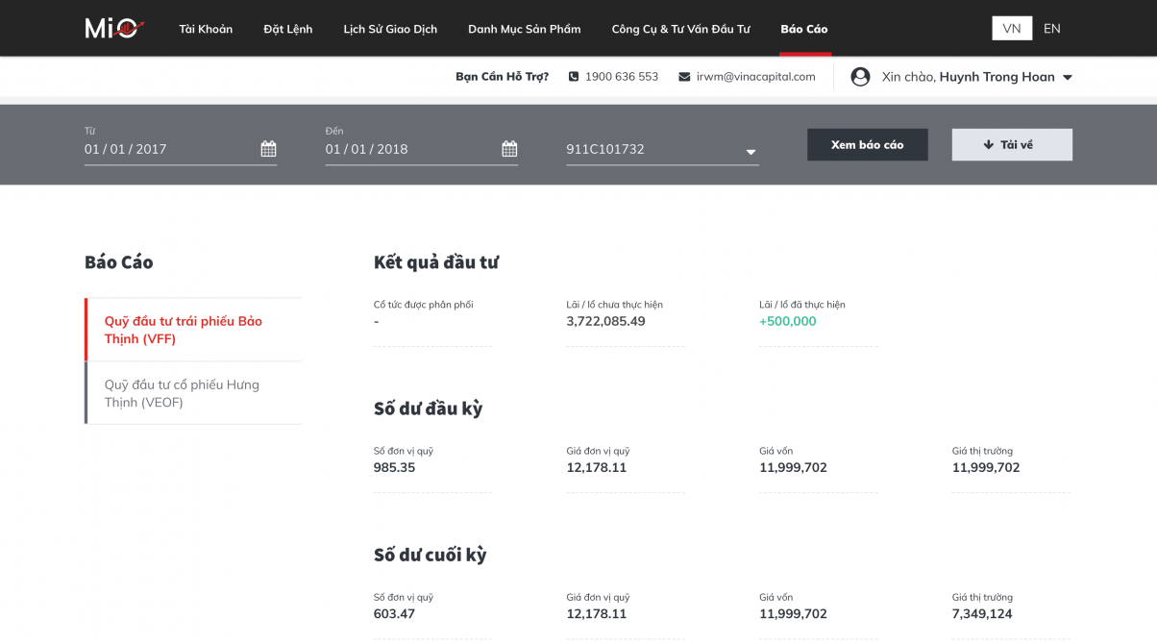Open Lịch Sử Giao Dịch menu

point(390,29)
